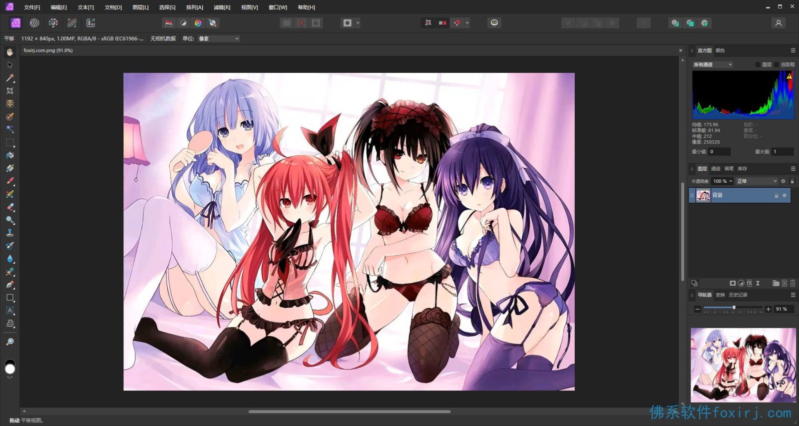
Task: Click the navigator zoom in plus button
Action: click(769, 310)
